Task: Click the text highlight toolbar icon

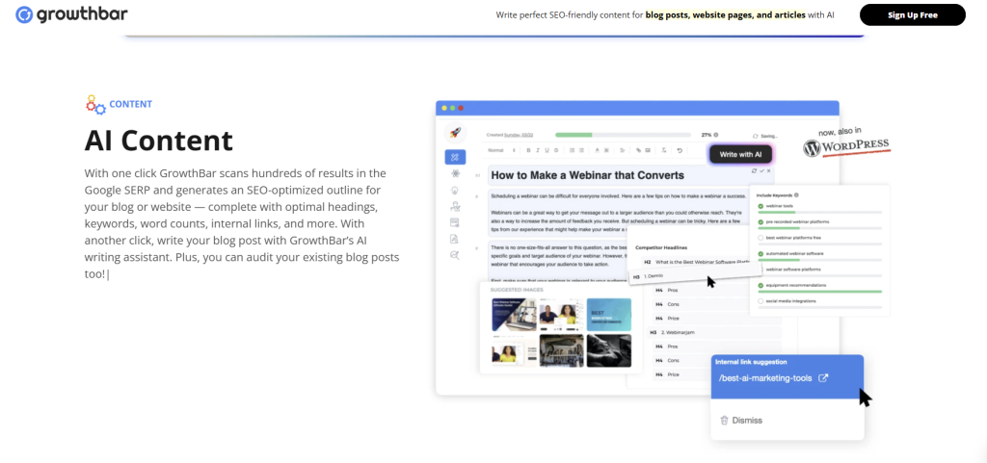Action: 607,150
